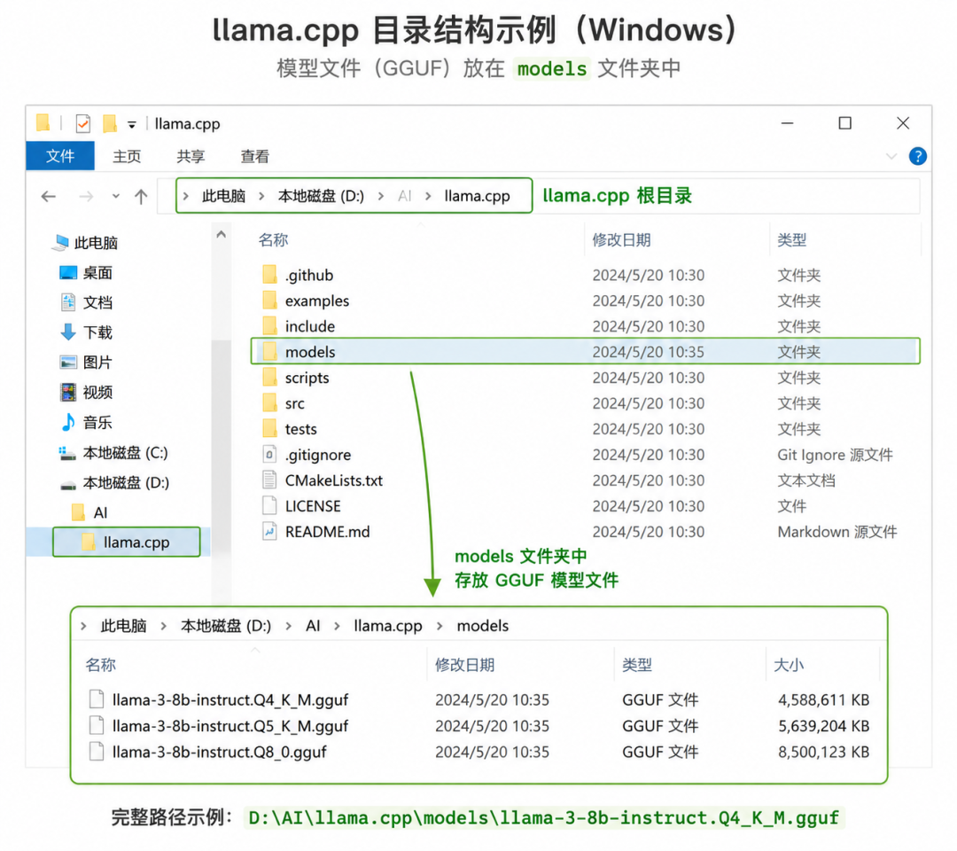Select 此电脑 in the navigation pane
The height and width of the screenshot is (851, 957).
click(x=96, y=243)
